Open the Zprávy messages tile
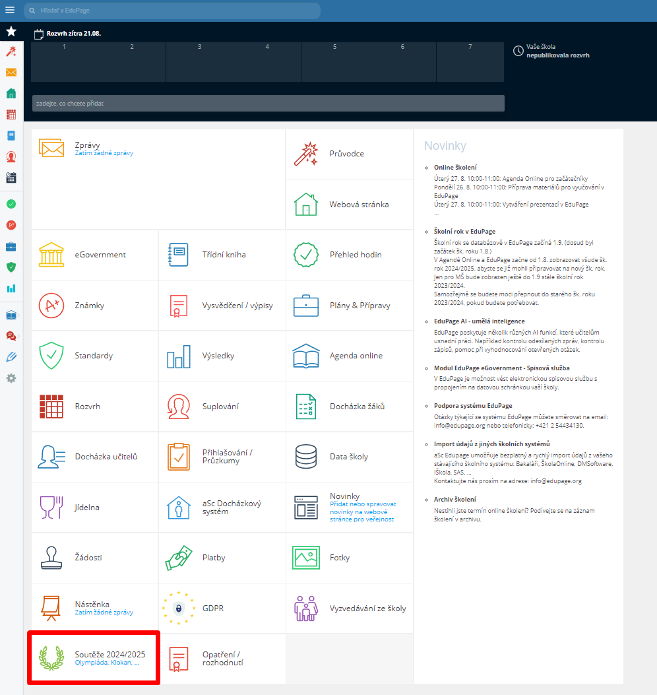Screen dimensions: 657x695 pos(158,179)
